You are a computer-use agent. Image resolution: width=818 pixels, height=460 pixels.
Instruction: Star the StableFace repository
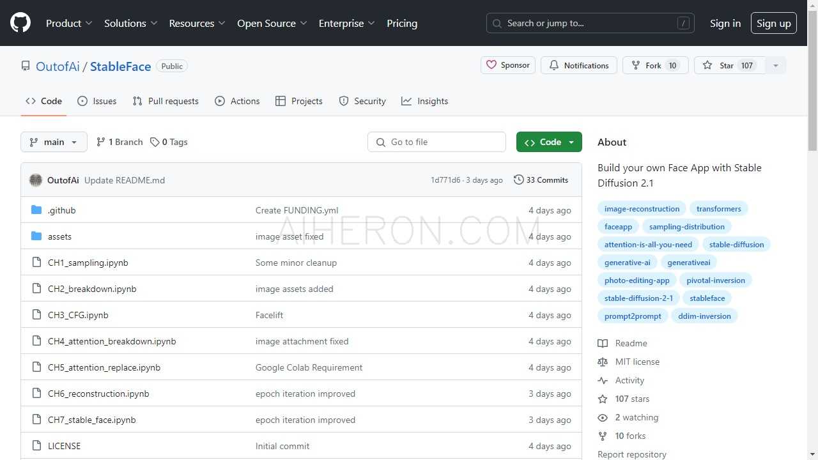click(729, 65)
